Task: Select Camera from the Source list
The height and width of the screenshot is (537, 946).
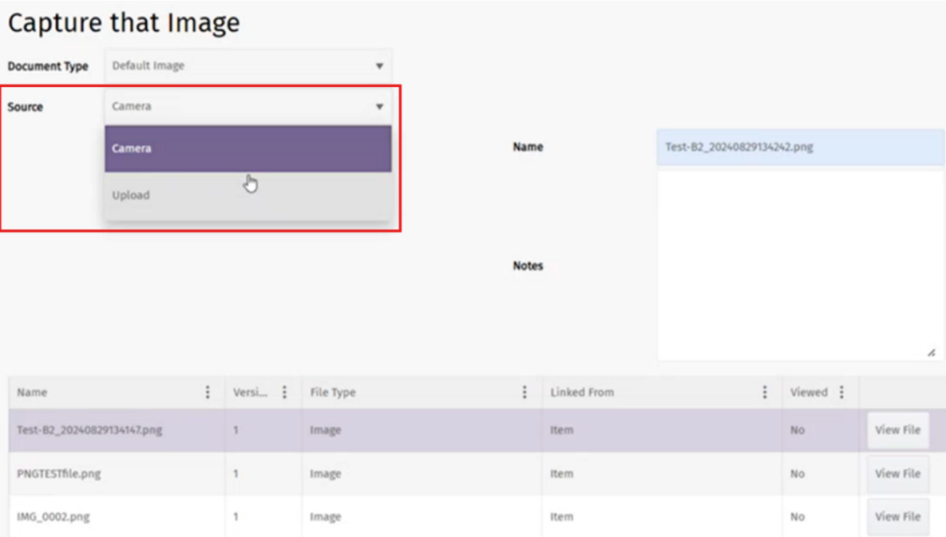Action: 248,148
